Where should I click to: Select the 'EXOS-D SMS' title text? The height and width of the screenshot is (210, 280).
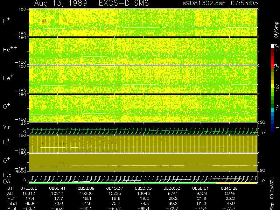[x=124, y=3]
